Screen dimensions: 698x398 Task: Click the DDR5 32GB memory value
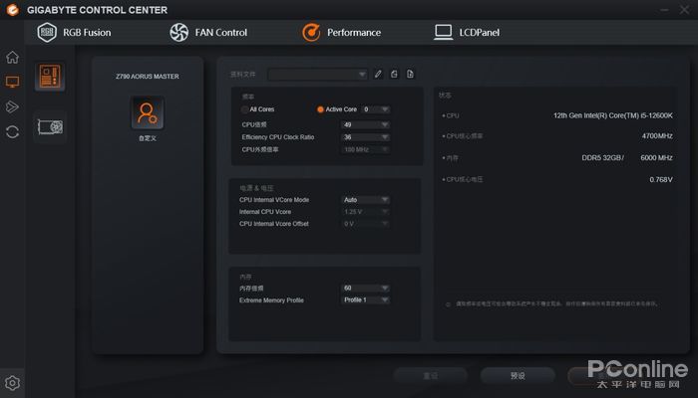(602, 157)
